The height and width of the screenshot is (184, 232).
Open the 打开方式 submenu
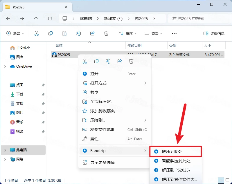pyautogui.click(x=115, y=83)
